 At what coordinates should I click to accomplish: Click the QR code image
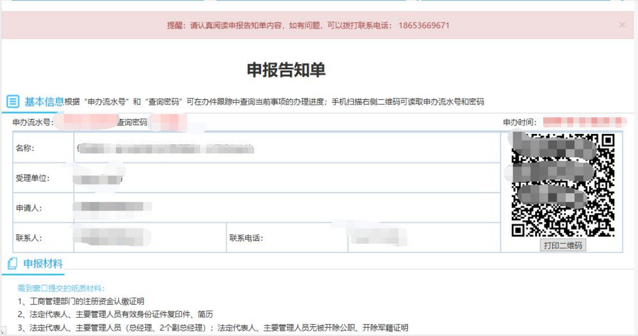pos(563,185)
